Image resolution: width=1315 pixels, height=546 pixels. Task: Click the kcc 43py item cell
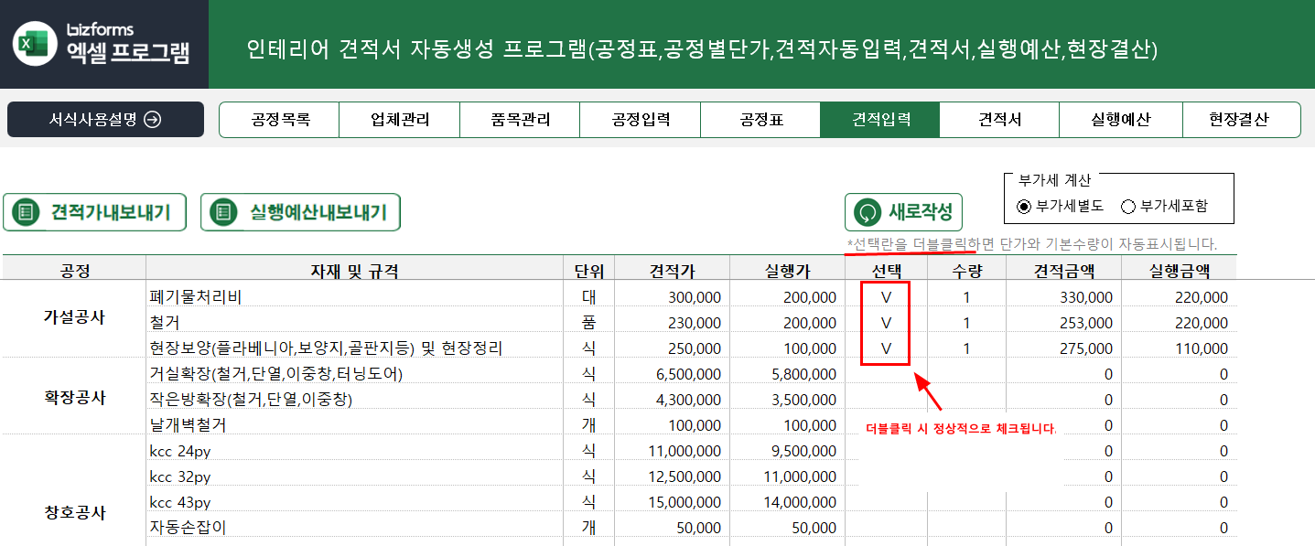pyautogui.click(x=353, y=502)
